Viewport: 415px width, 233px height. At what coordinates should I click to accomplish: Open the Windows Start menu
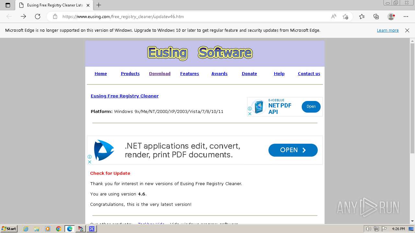pos(9,229)
